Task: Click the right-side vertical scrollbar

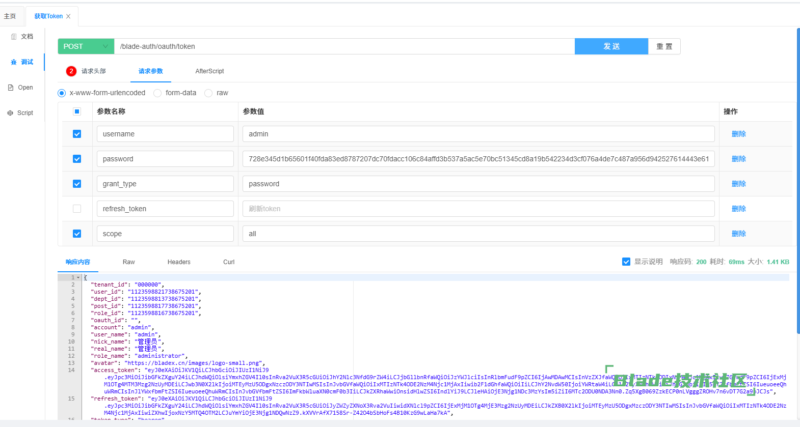Action: pos(797,178)
